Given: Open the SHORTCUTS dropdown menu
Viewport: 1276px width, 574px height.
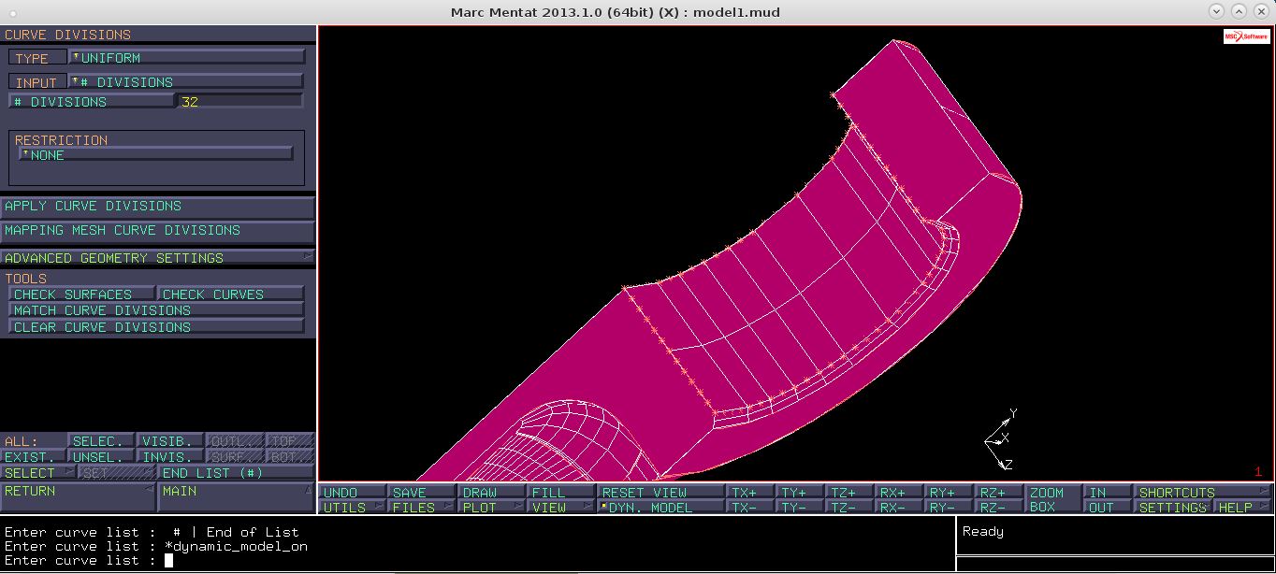Looking at the screenshot, I should click(1203, 492).
